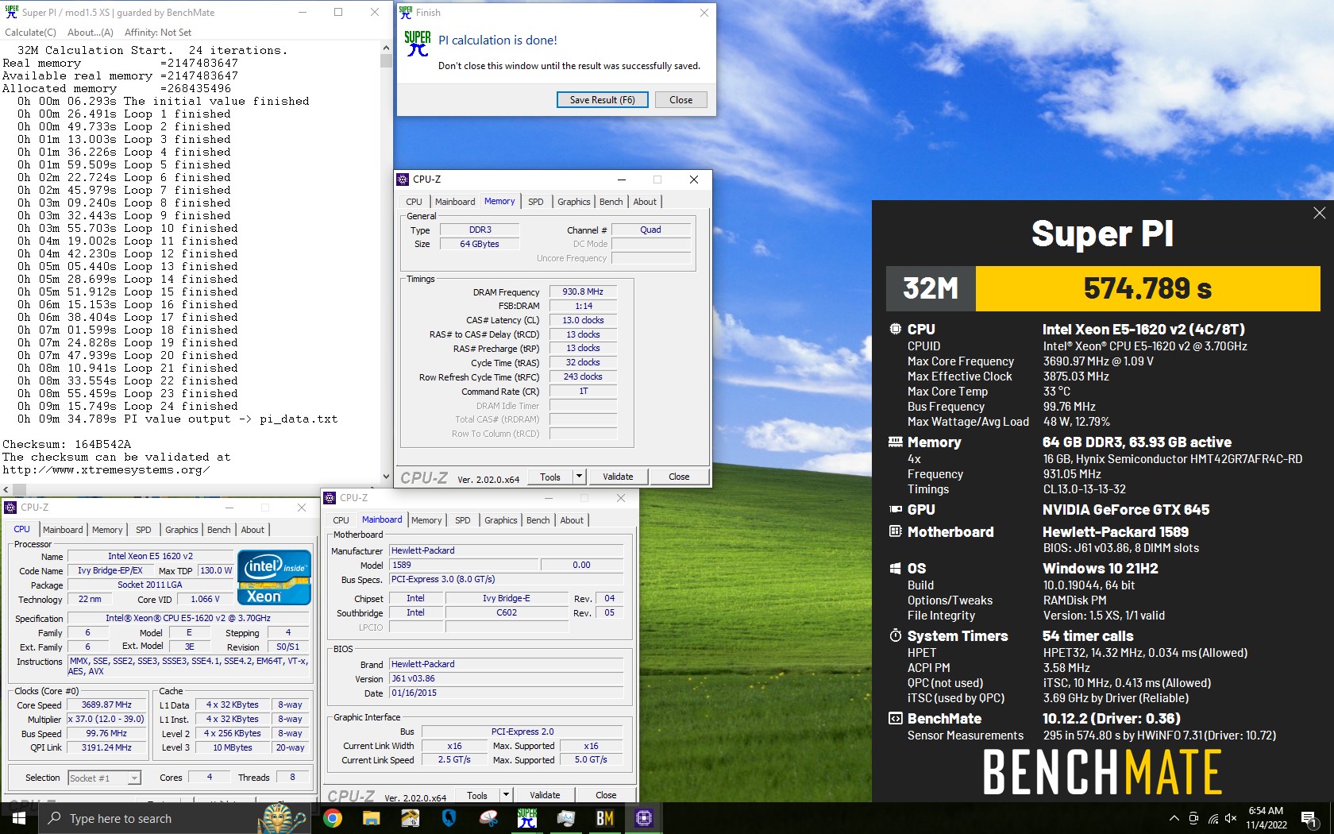The height and width of the screenshot is (834, 1334).
Task: Click Affinity: Not Set menu item
Action: (x=158, y=33)
